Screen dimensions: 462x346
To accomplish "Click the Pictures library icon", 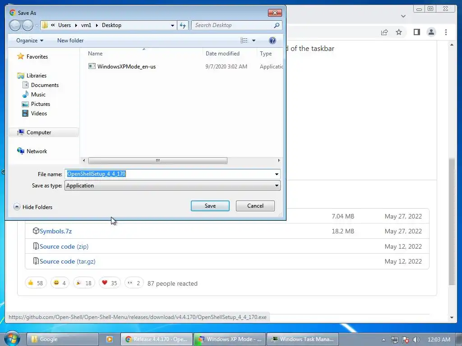I will [25, 104].
